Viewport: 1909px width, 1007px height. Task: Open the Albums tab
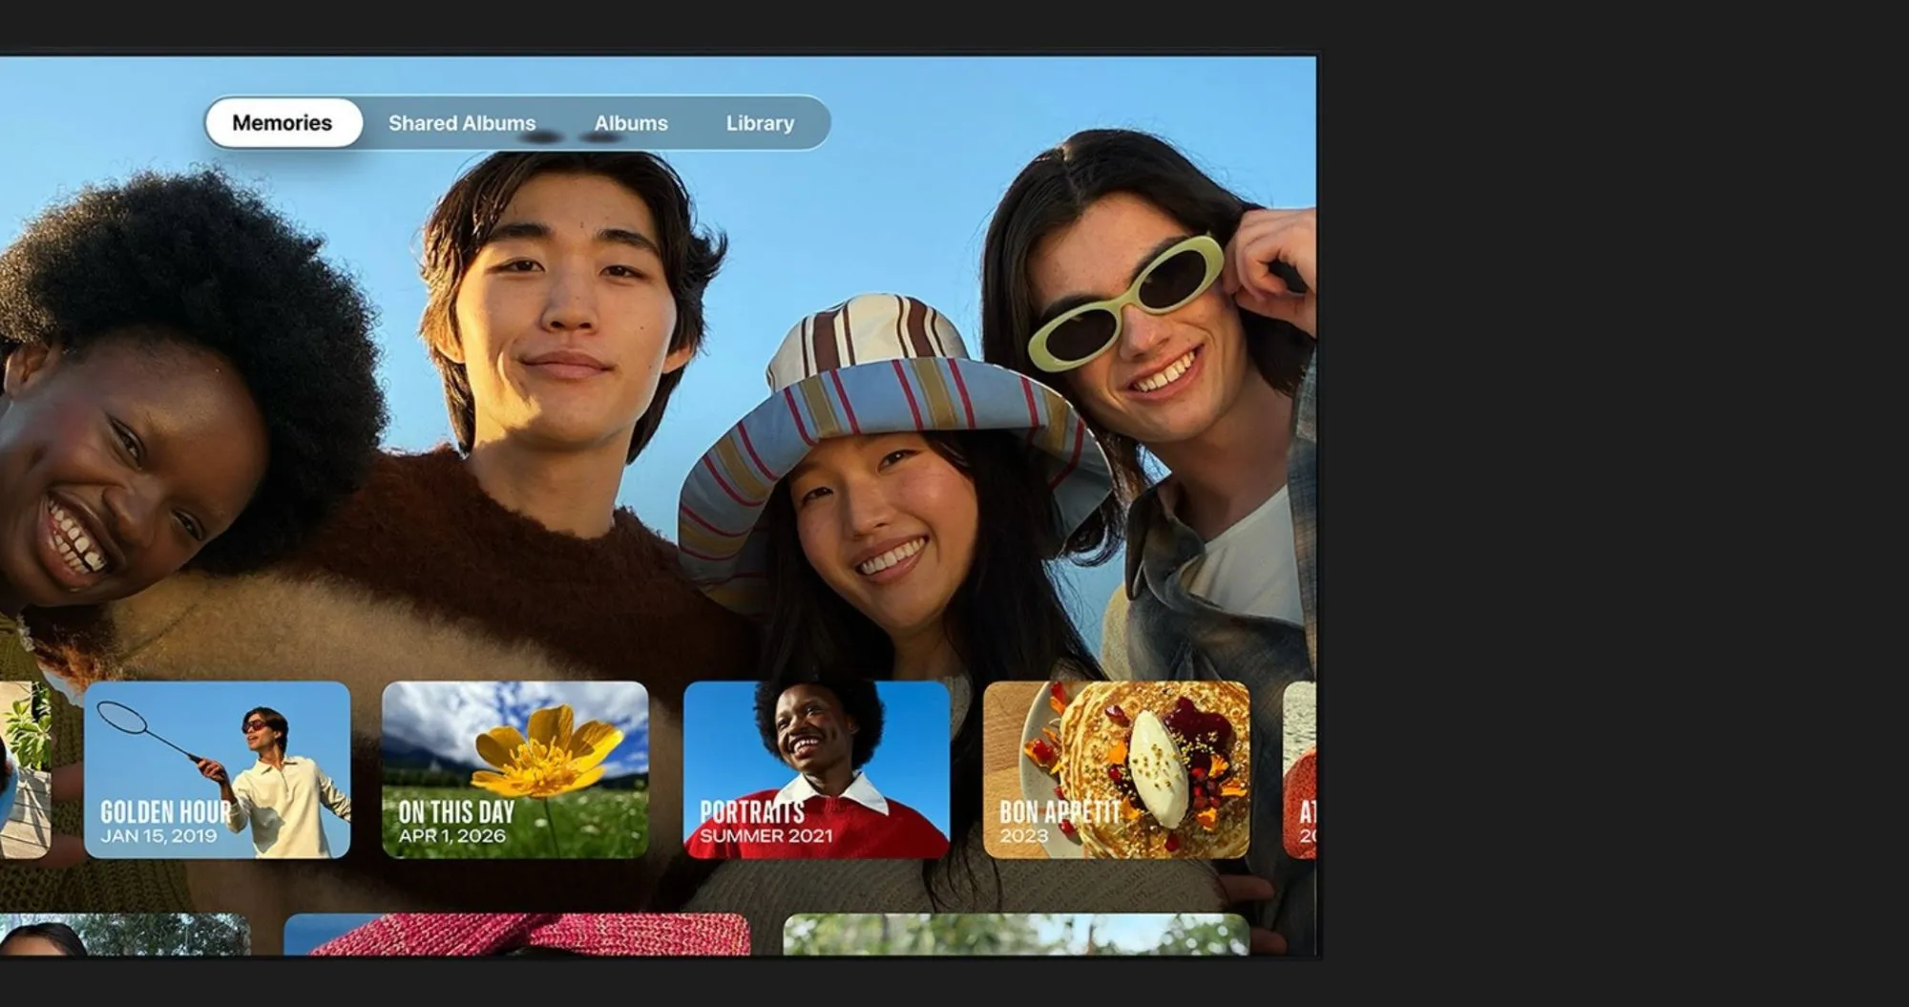coord(631,123)
